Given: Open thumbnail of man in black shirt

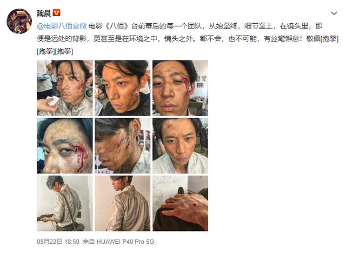Looking at the screenshot, I should click(123, 88).
